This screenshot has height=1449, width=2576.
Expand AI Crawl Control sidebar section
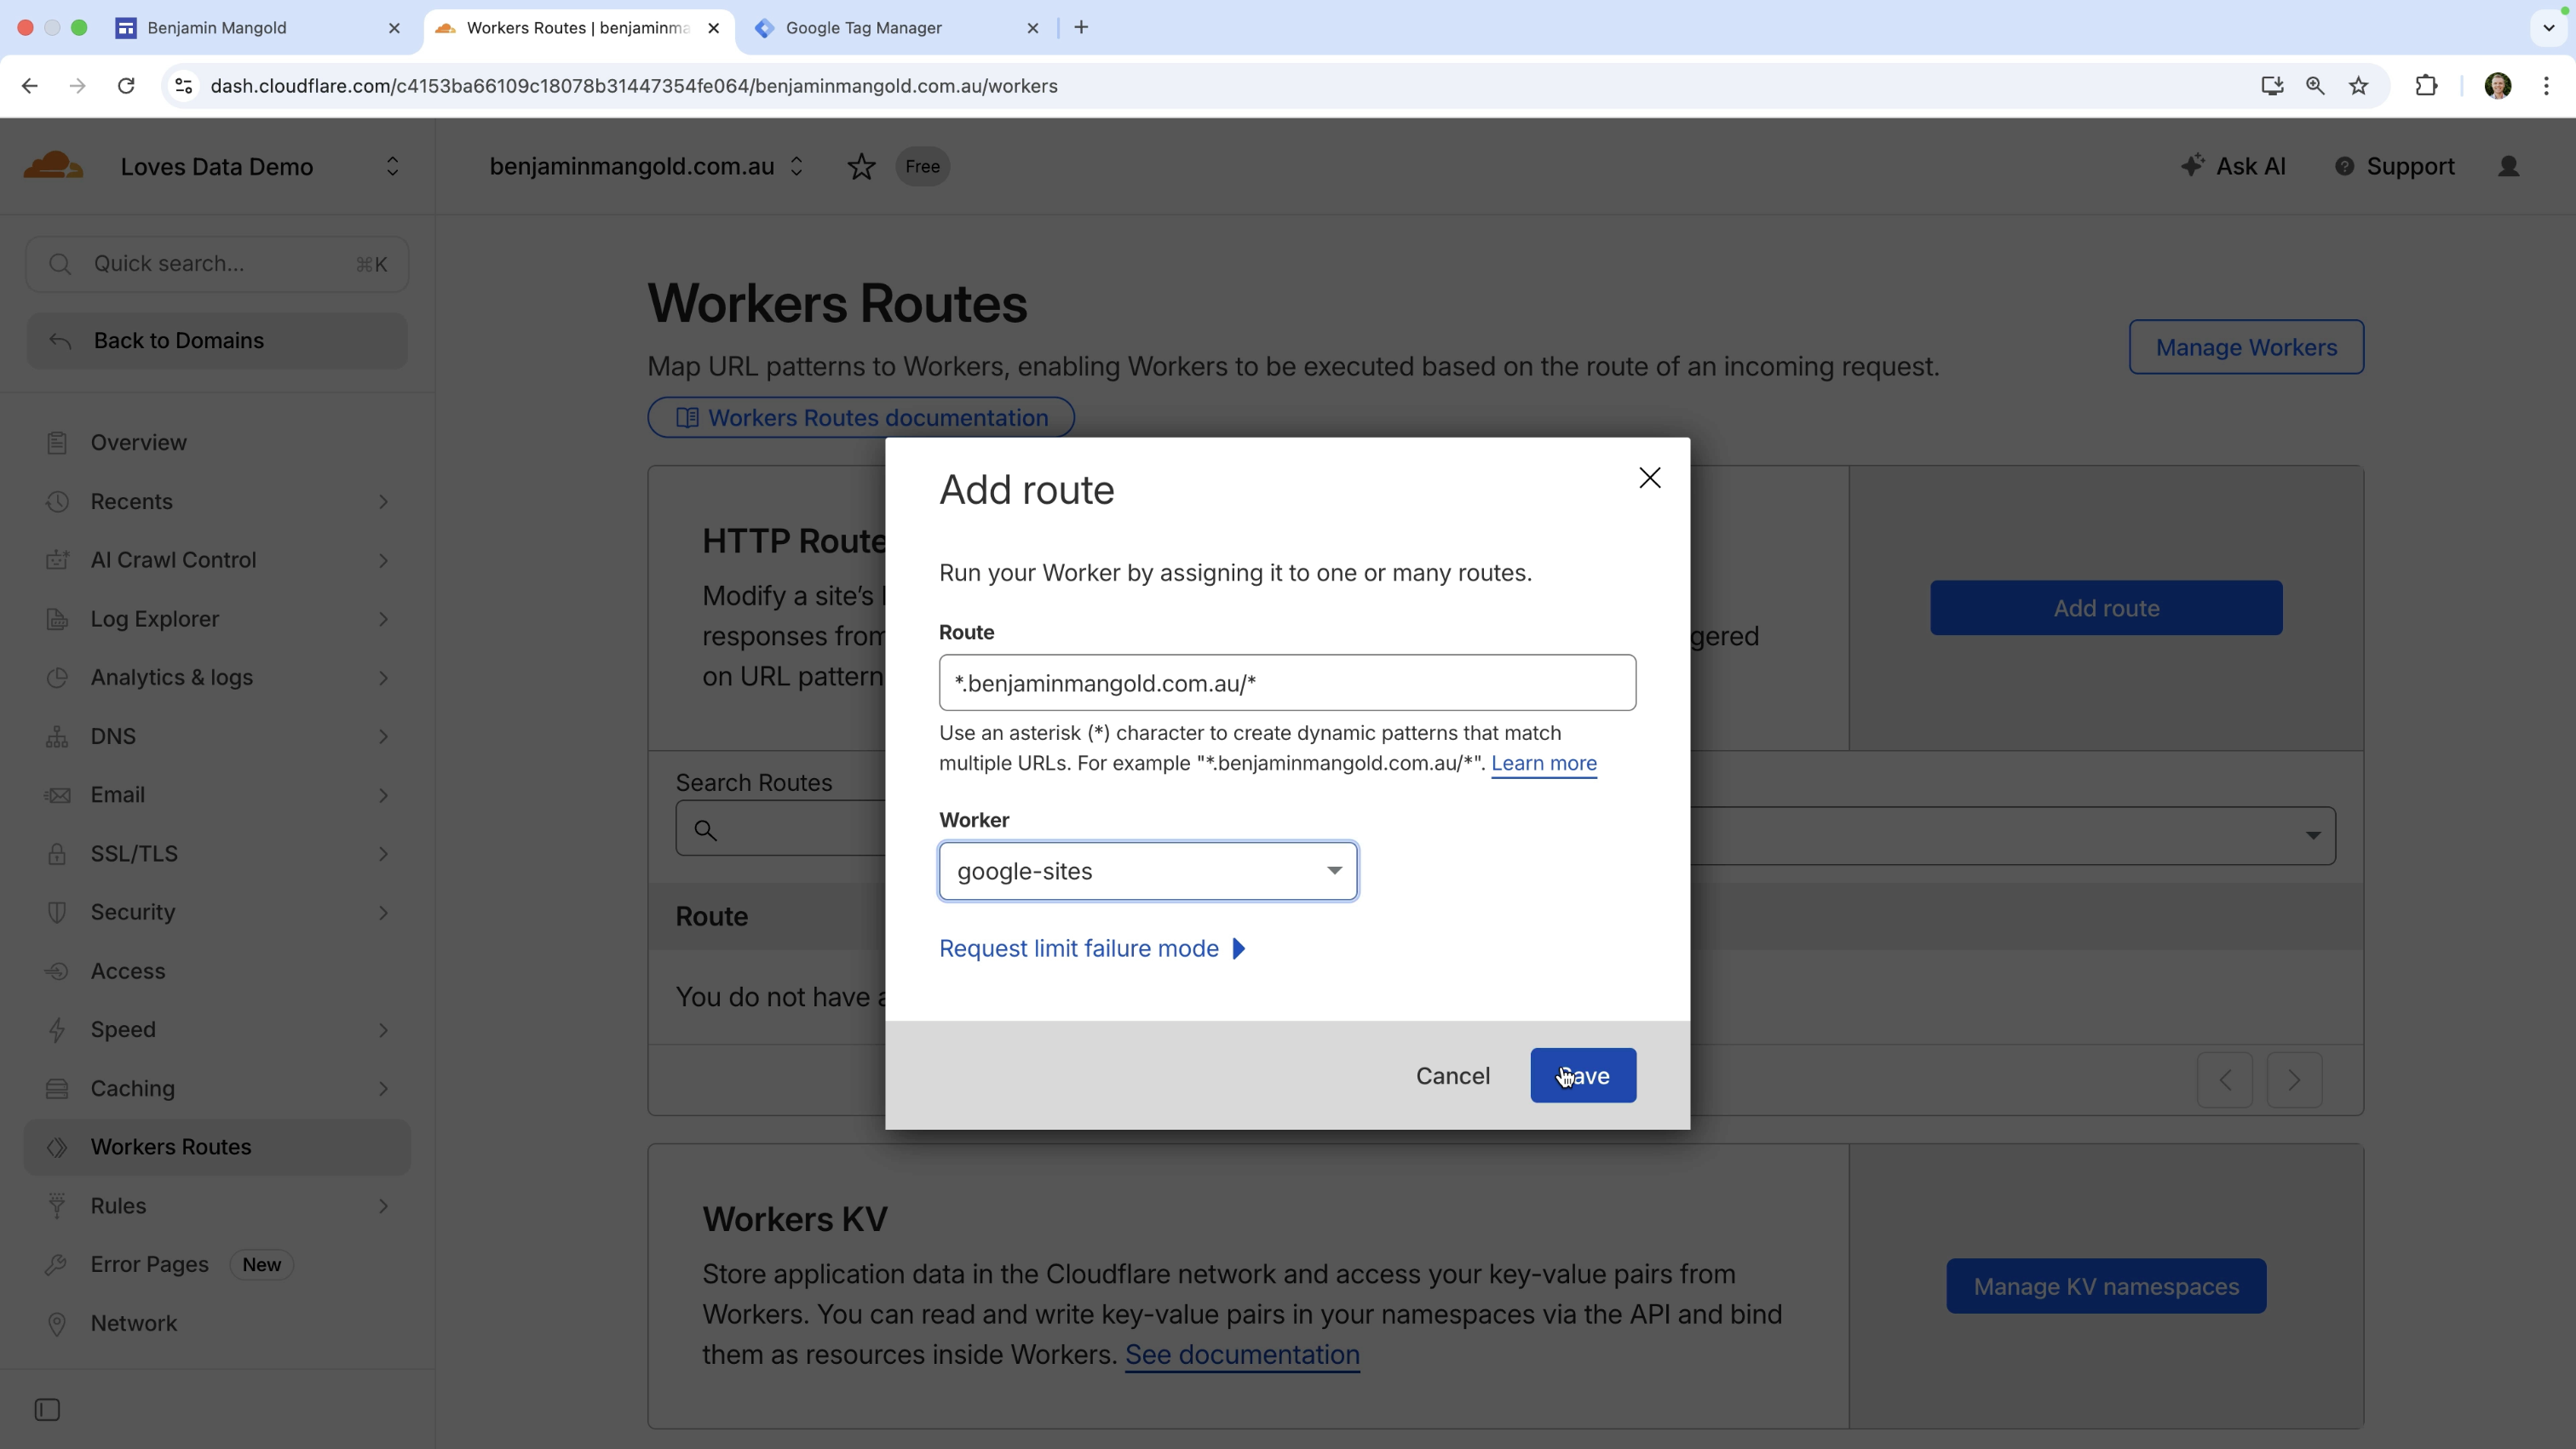click(x=383, y=559)
